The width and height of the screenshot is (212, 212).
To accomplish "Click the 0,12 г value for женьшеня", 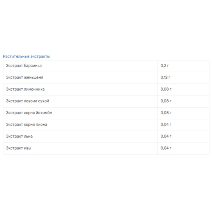I will (x=165, y=78).
